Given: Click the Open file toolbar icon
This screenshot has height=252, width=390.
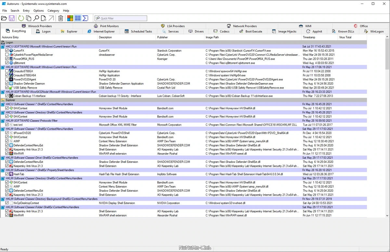Looking at the screenshot, I should [4, 18].
